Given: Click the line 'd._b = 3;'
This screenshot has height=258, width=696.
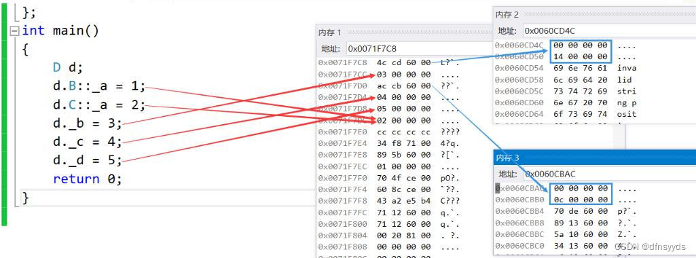Looking at the screenshot, I should point(87,124).
